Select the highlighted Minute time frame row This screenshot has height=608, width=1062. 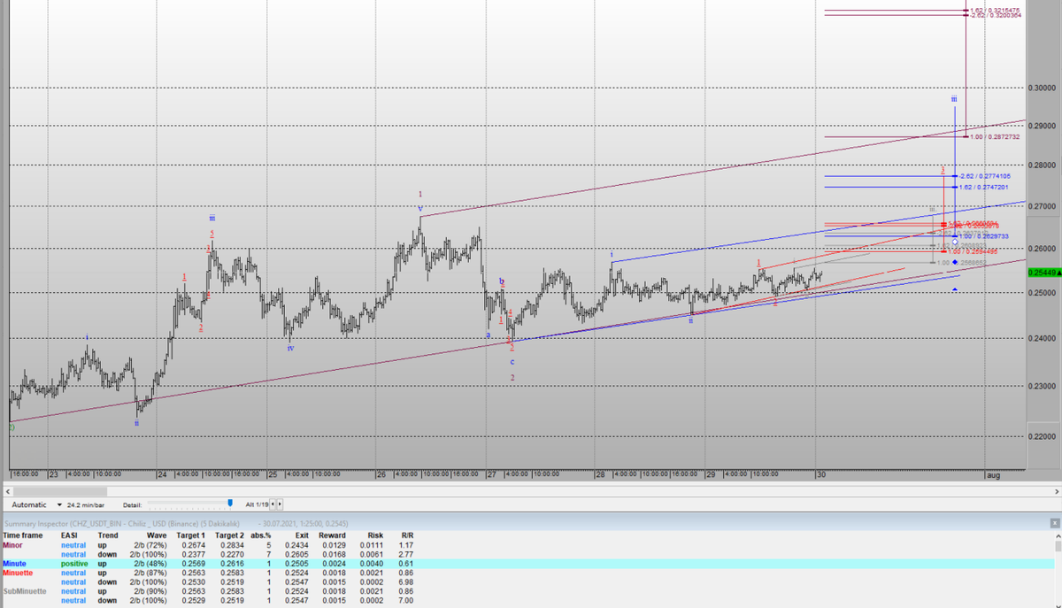pos(527,563)
